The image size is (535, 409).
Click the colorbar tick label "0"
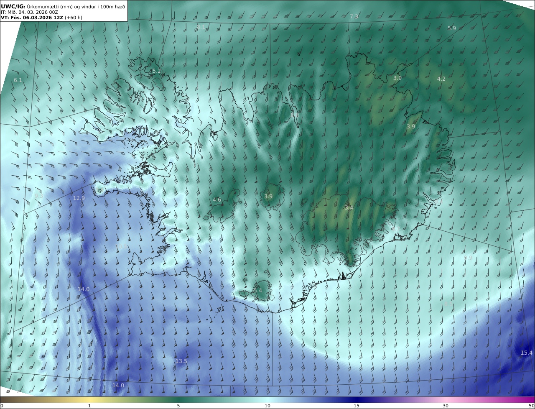pos(2,406)
